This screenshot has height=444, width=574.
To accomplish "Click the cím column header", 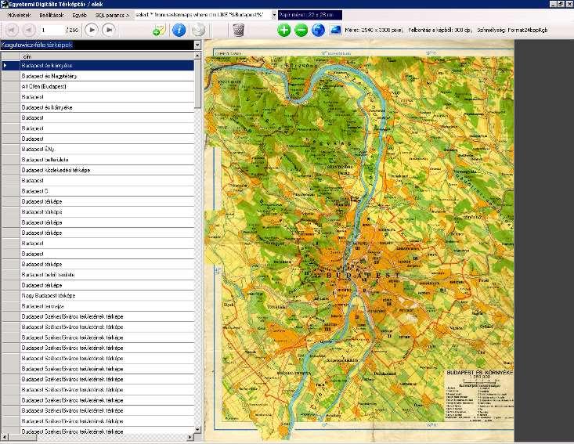I will (x=107, y=56).
